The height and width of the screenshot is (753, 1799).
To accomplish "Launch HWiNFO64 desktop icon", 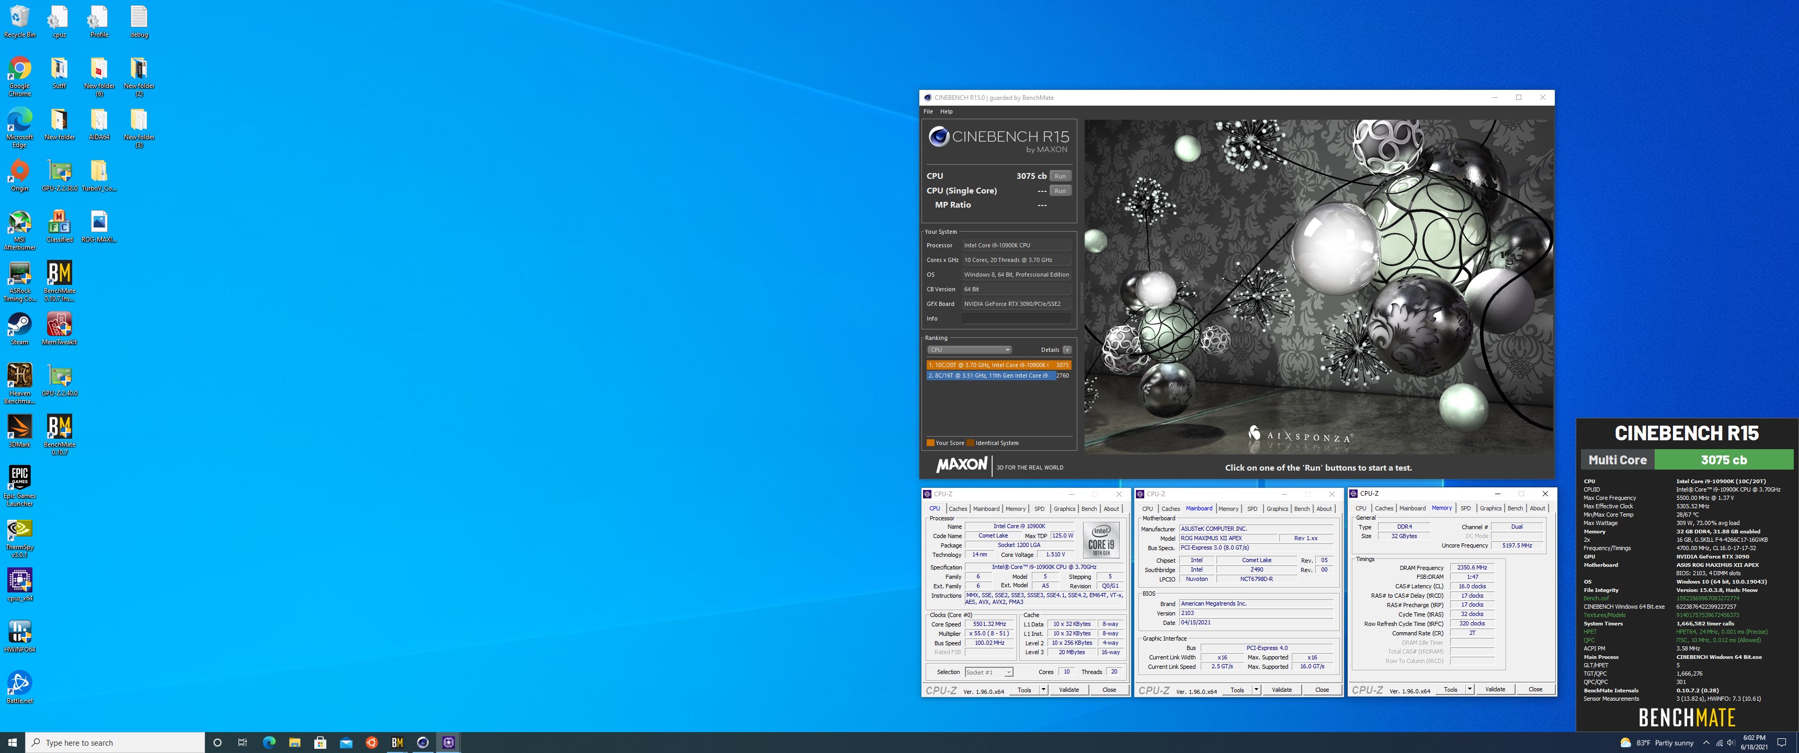I will [x=19, y=636].
